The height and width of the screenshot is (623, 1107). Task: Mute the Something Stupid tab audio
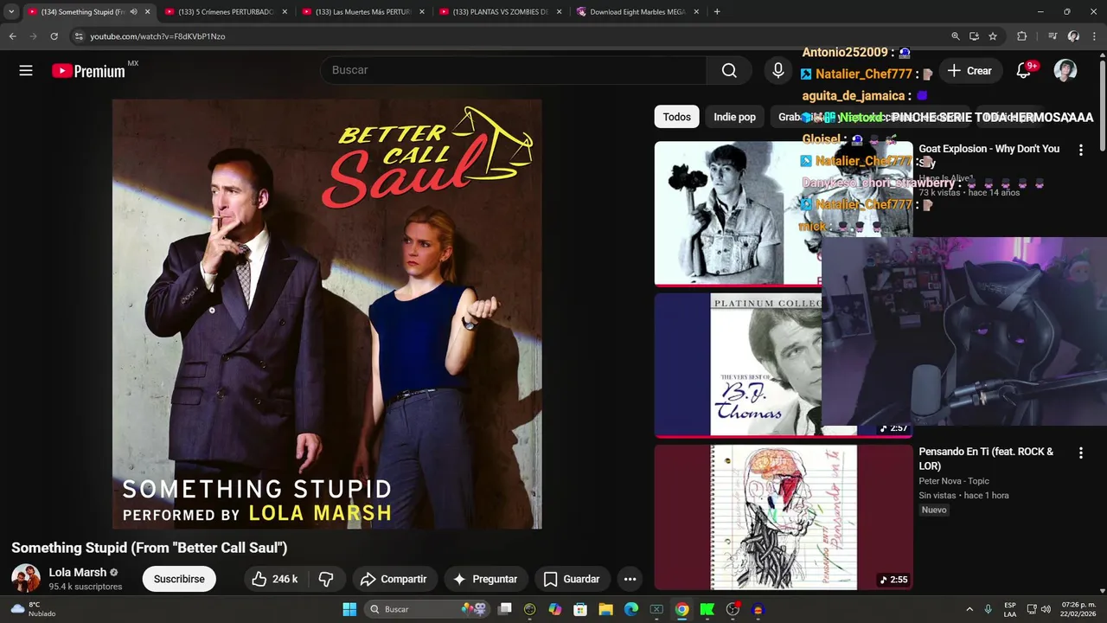click(x=133, y=12)
